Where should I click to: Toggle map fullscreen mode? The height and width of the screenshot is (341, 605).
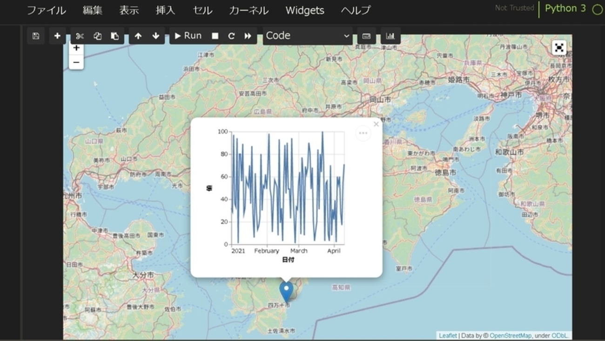[x=559, y=47]
